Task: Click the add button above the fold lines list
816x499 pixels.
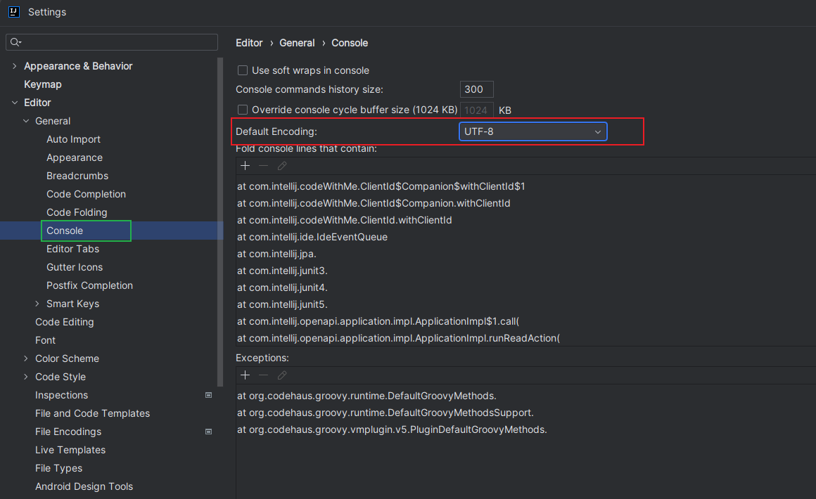Action: click(x=245, y=166)
